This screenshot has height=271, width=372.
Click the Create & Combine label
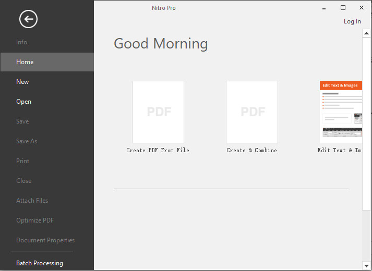pos(251,150)
